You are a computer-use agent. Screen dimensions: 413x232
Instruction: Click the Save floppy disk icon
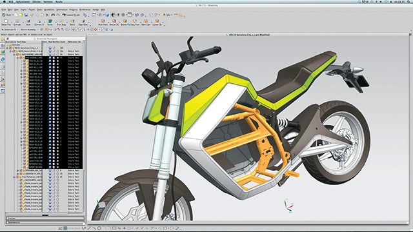point(26,15)
